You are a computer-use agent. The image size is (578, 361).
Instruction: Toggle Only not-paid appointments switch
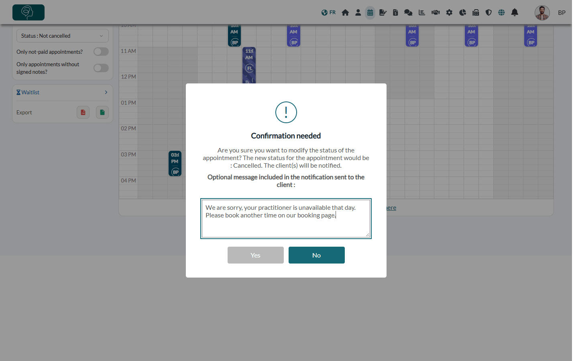(x=101, y=52)
